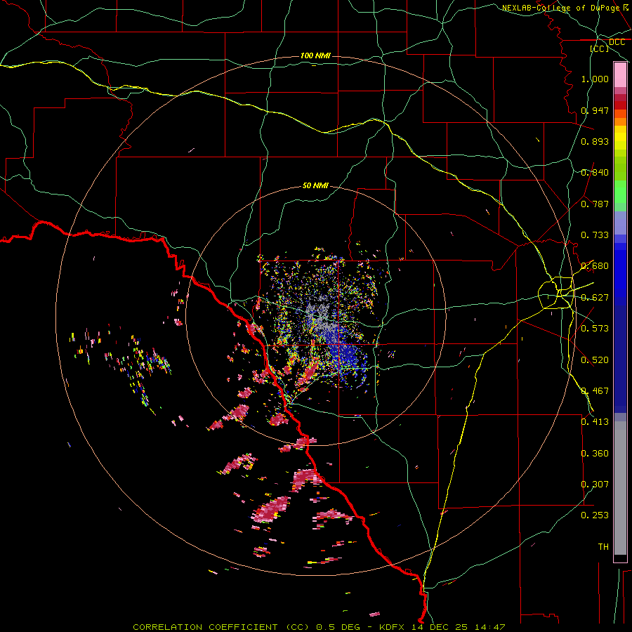Select the 0.413 scale value
Image resolution: width=632 pixels, height=632 pixels.
[x=595, y=422]
